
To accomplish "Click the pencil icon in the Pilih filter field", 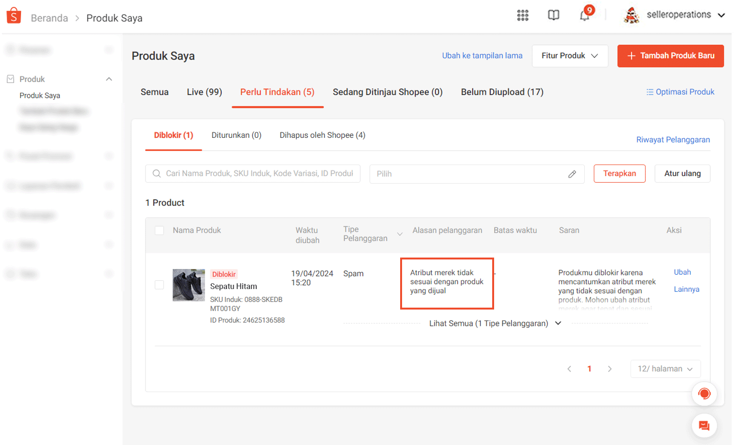I will (x=572, y=174).
